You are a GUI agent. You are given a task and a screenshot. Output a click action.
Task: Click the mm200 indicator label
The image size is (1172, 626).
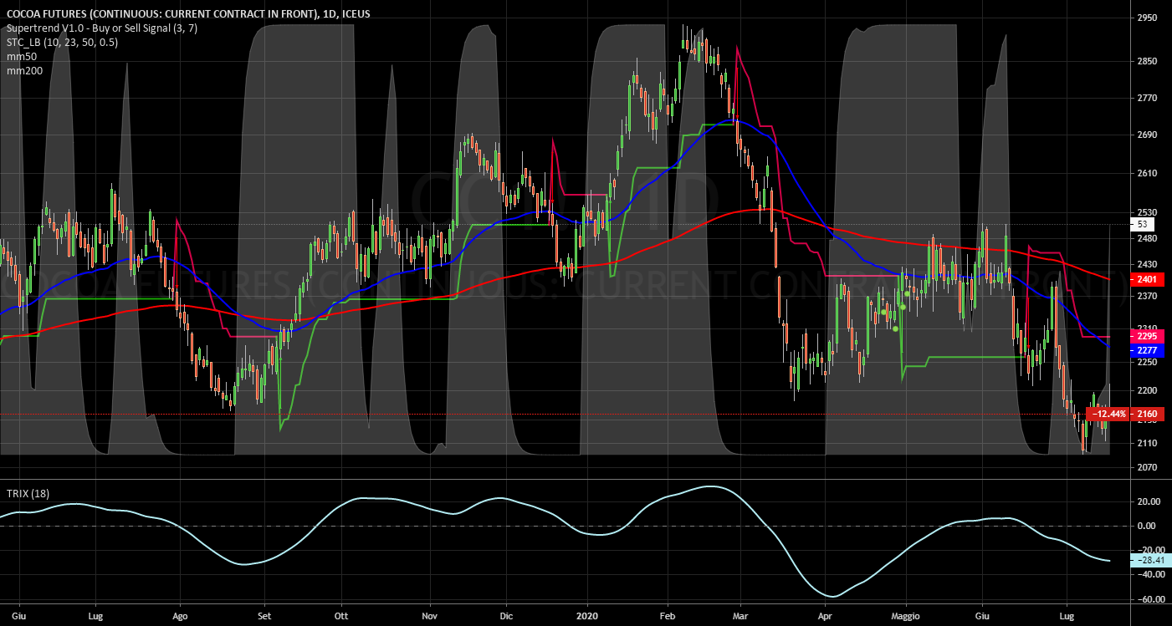point(24,71)
